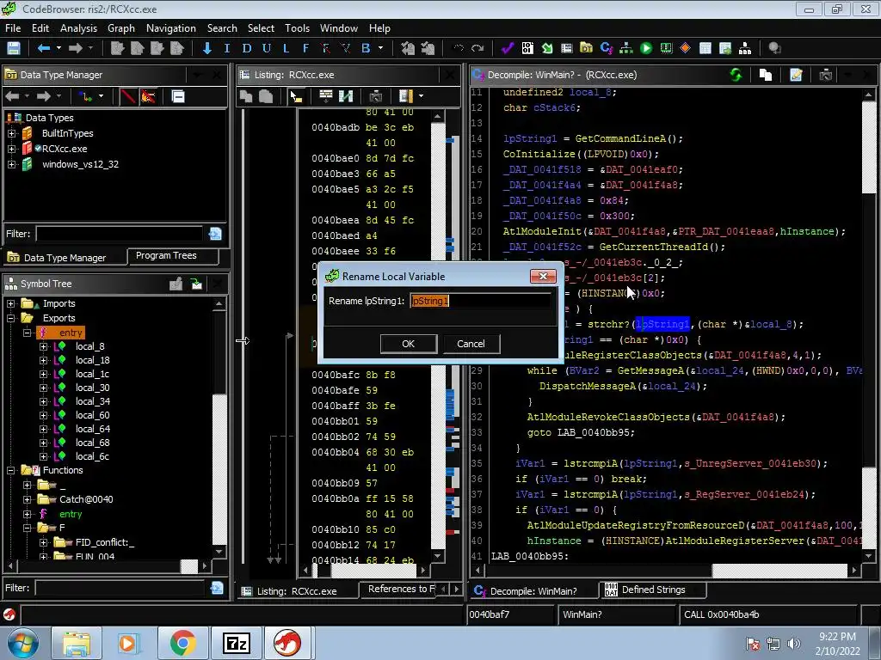Click the Save icon in main toolbar
The image size is (881, 660).
coord(14,48)
